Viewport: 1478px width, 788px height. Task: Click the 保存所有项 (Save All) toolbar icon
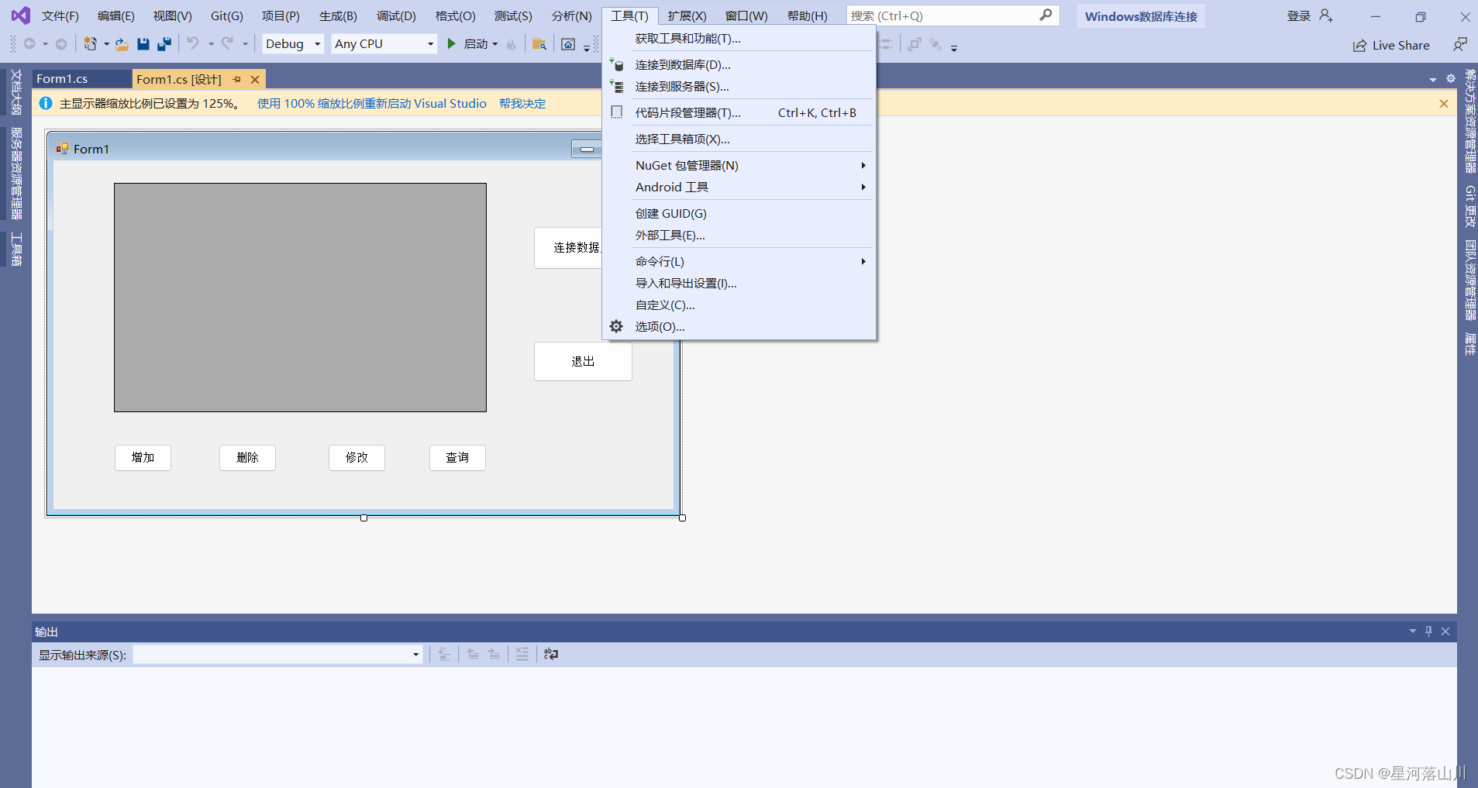pyautogui.click(x=164, y=43)
